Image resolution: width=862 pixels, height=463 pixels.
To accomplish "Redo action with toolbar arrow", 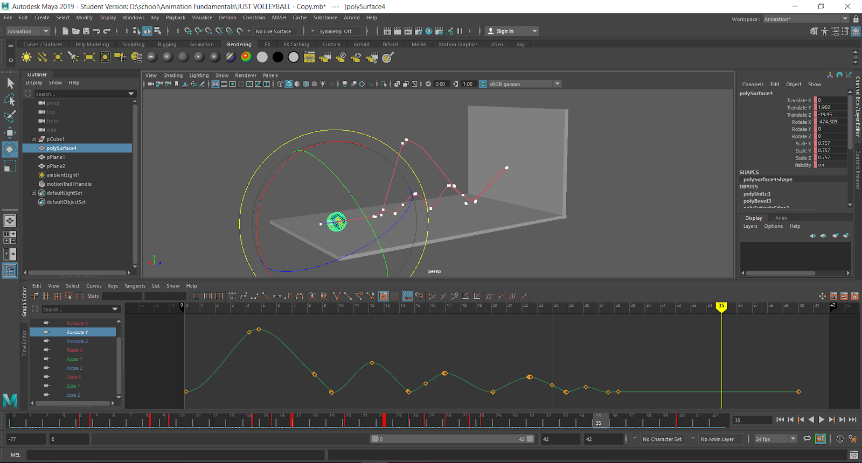I will (x=107, y=31).
